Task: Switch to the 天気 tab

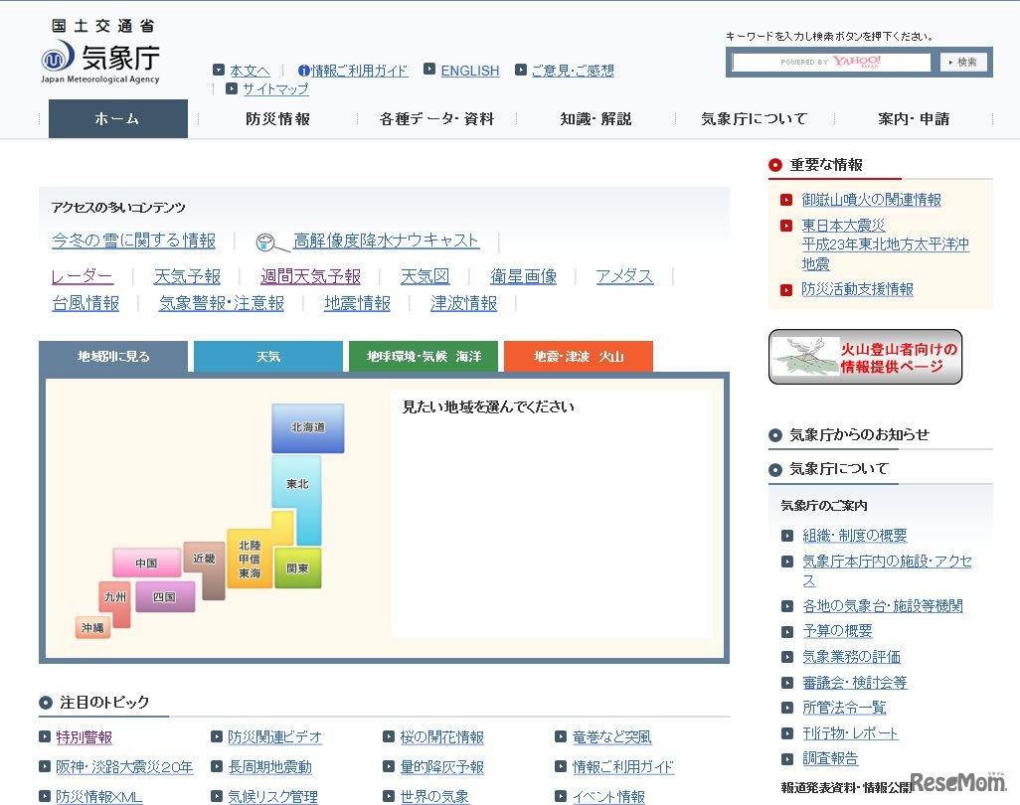Action: tap(267, 355)
